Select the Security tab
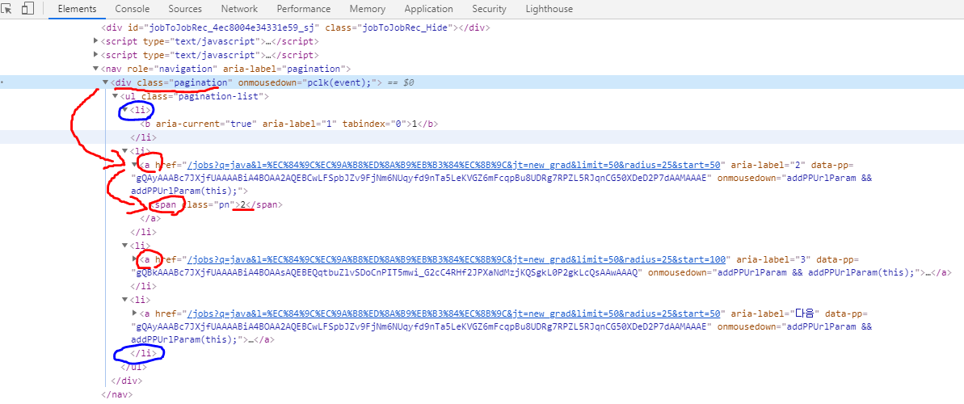964x404 pixels. pyautogui.click(x=490, y=9)
